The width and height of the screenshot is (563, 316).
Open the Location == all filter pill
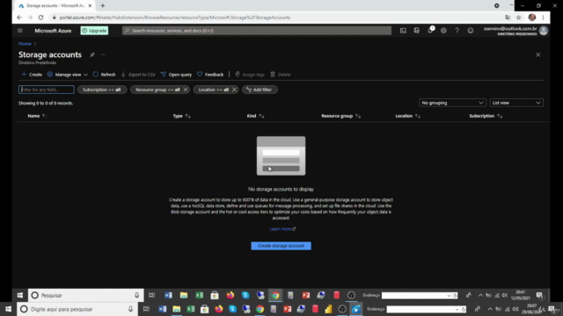(213, 90)
